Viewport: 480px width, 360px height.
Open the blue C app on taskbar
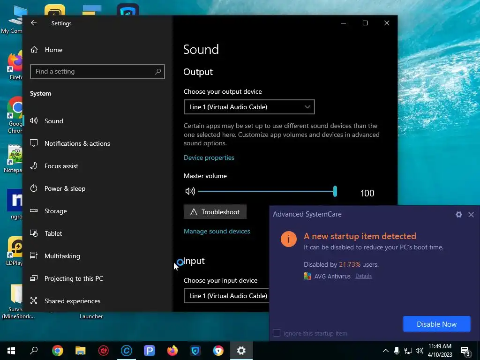pos(127,351)
